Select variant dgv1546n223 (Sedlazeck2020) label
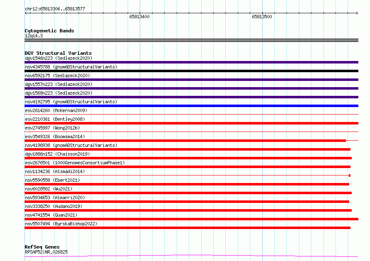370x261 pixels. (x=59, y=58)
